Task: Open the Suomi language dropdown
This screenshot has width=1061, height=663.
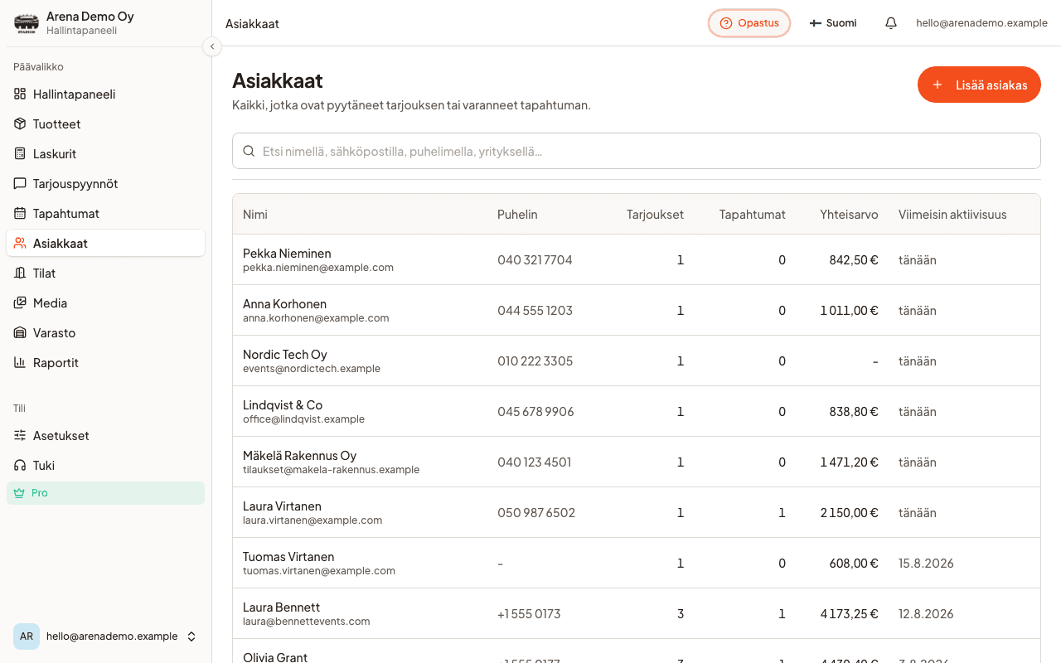Action: (833, 23)
